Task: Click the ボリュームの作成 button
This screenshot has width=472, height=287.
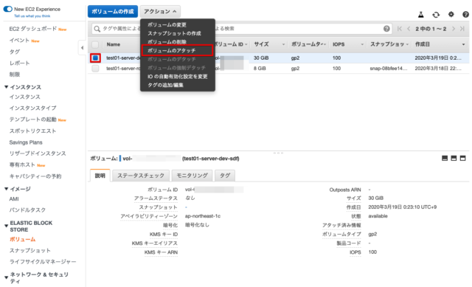Action: (113, 12)
